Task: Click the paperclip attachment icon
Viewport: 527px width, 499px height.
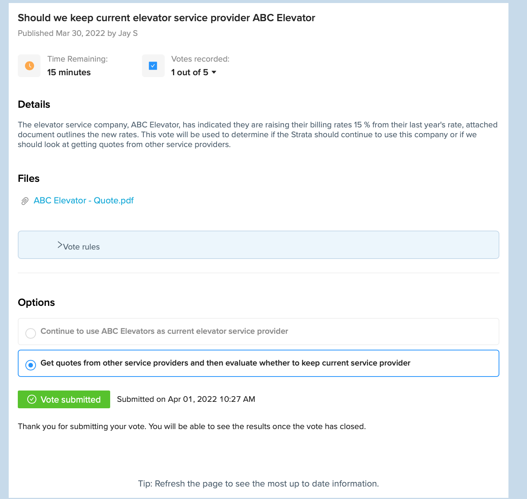Action: 25,201
